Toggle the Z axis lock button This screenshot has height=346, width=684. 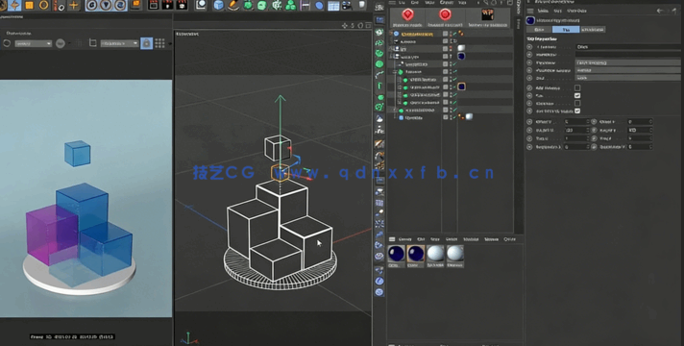coord(120,5)
